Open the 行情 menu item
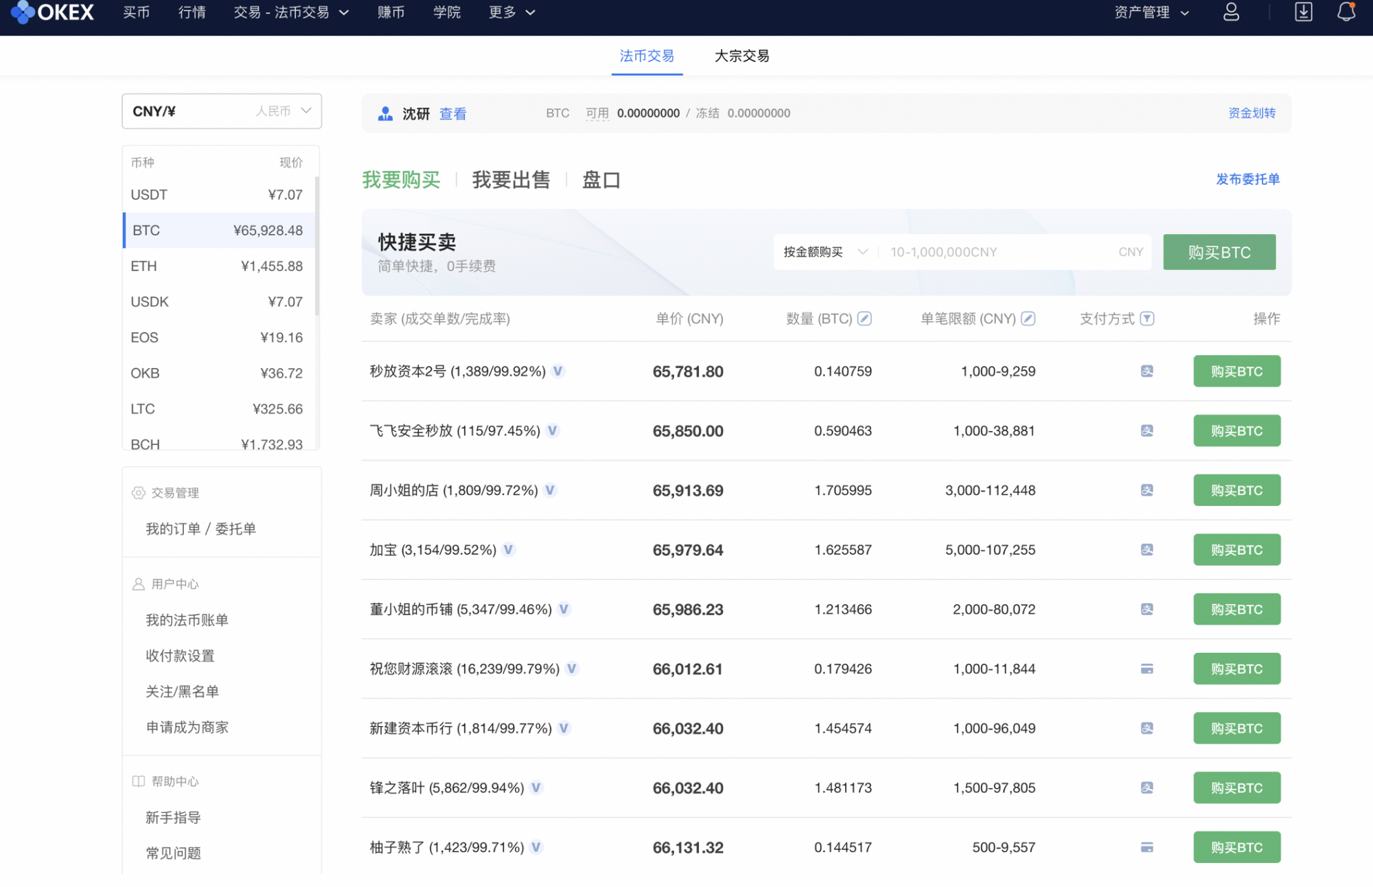The width and height of the screenshot is (1373, 887). (192, 12)
